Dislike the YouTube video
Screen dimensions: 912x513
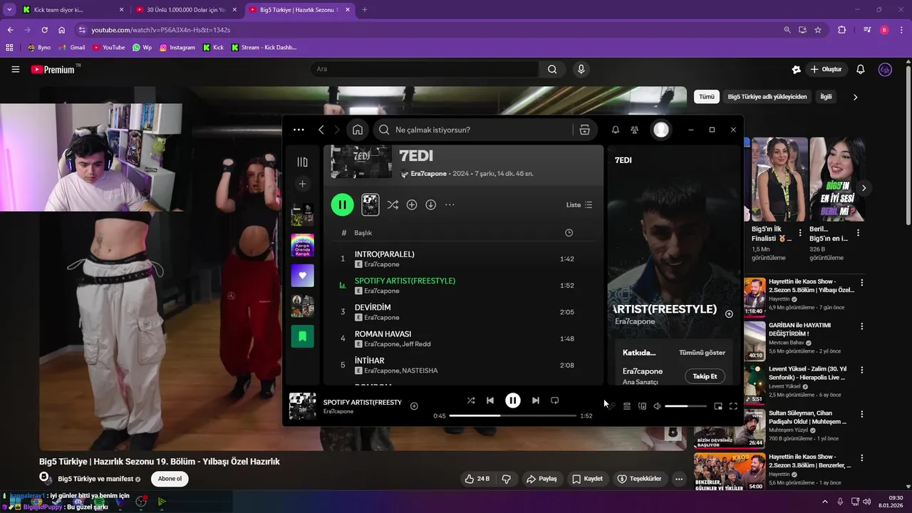507,479
